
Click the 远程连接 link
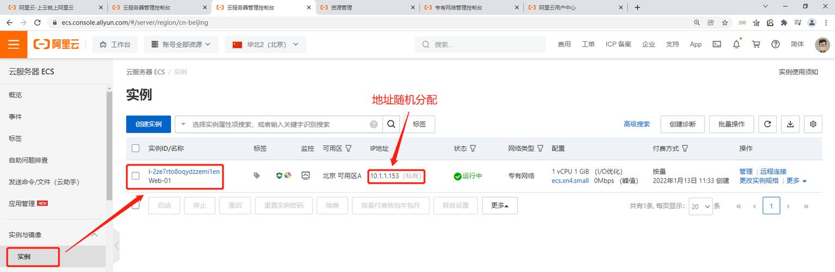click(773, 171)
